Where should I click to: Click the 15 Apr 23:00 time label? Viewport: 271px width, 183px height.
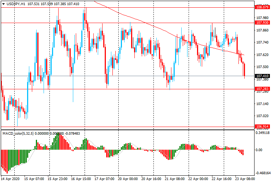point(57,179)
